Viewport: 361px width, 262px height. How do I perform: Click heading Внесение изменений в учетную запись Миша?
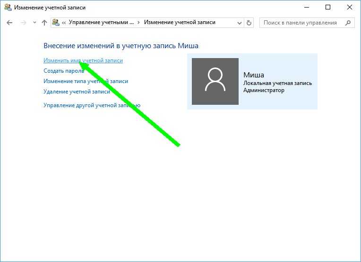coord(121,45)
